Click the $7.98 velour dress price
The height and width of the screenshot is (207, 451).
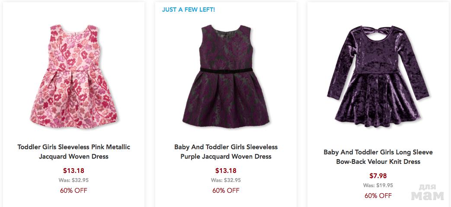click(378, 176)
